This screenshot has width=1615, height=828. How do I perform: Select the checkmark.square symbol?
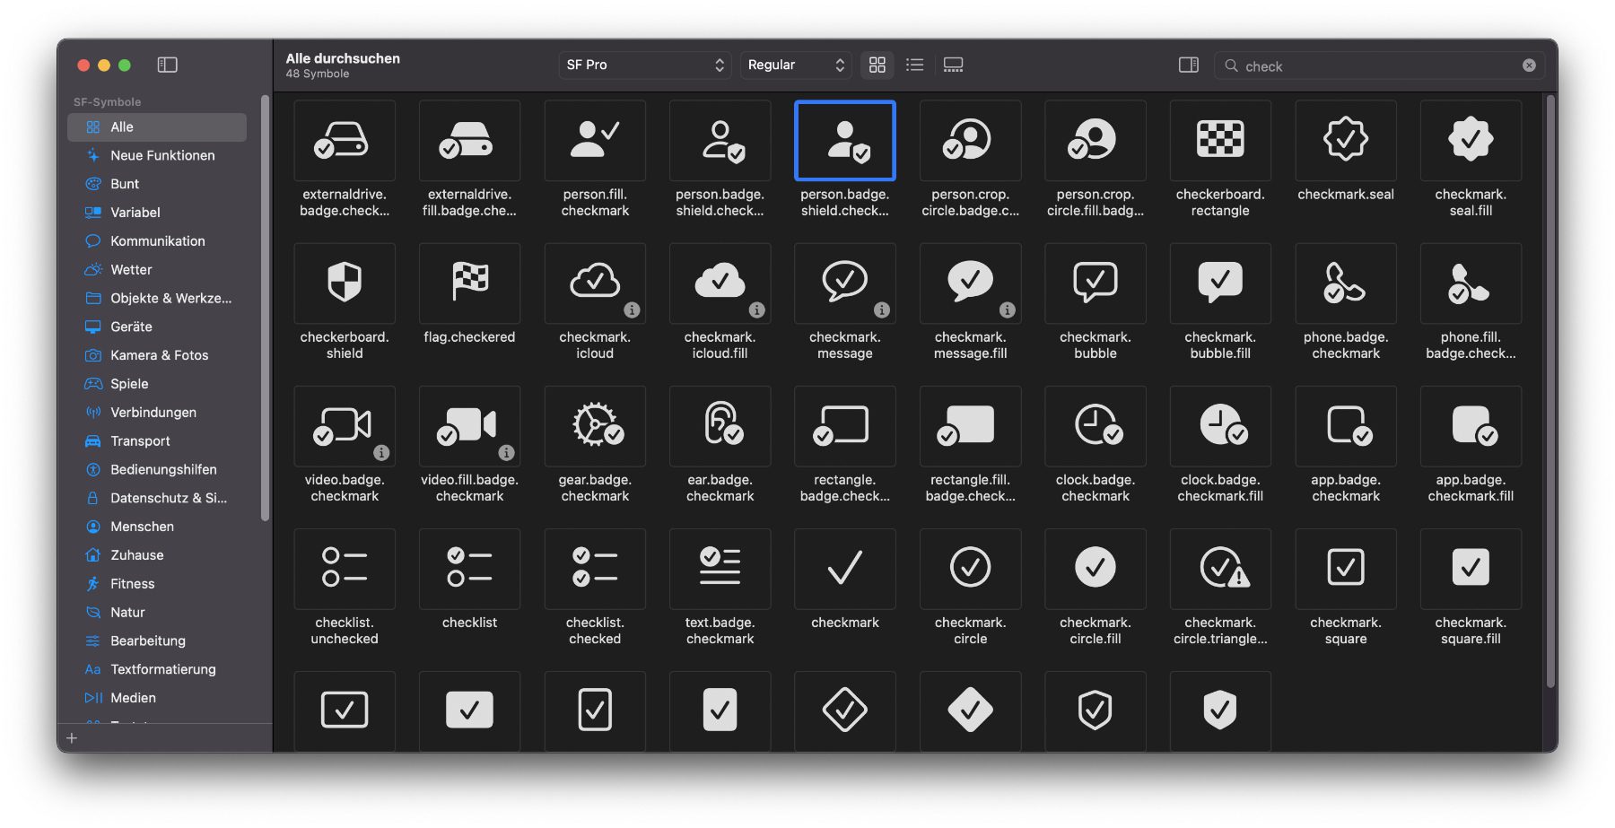(x=1346, y=569)
